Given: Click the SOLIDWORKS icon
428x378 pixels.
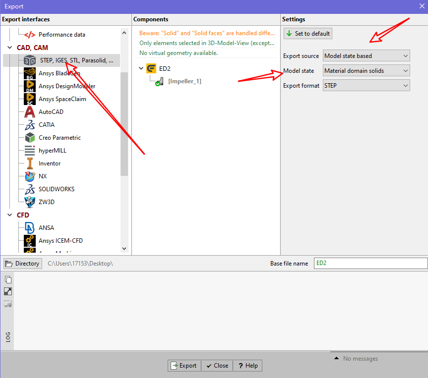Looking at the screenshot, I should click(30, 189).
